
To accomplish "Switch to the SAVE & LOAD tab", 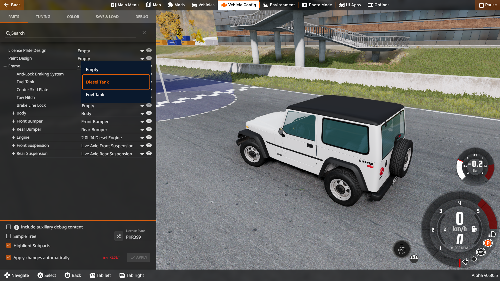I will pos(107,17).
